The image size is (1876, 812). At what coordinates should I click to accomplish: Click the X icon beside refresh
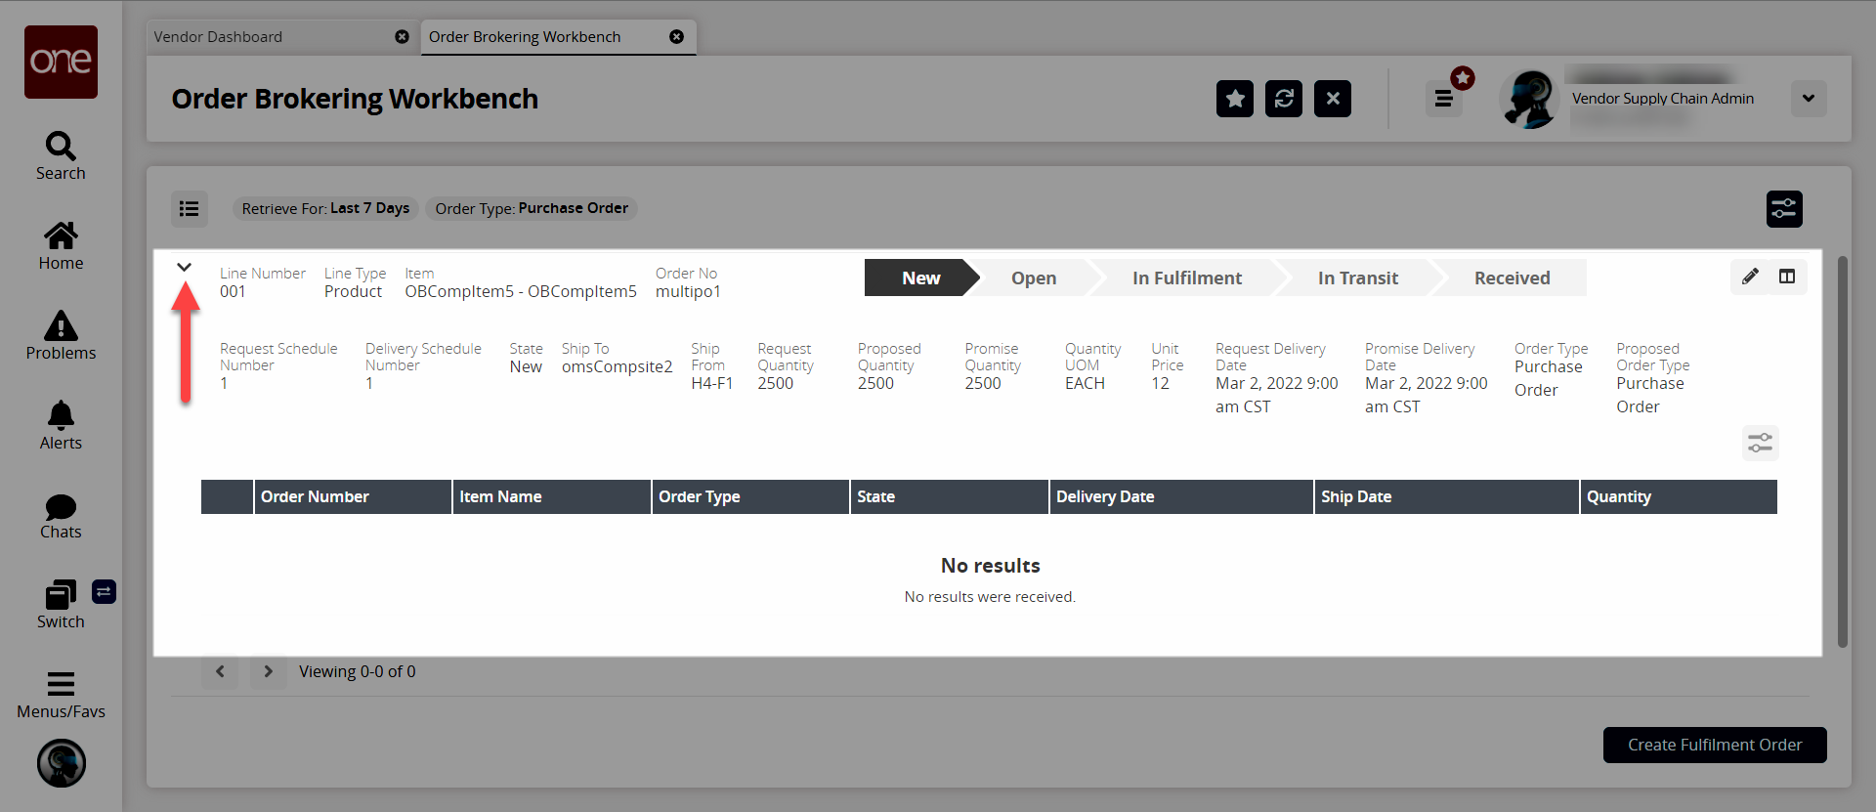coord(1332,99)
